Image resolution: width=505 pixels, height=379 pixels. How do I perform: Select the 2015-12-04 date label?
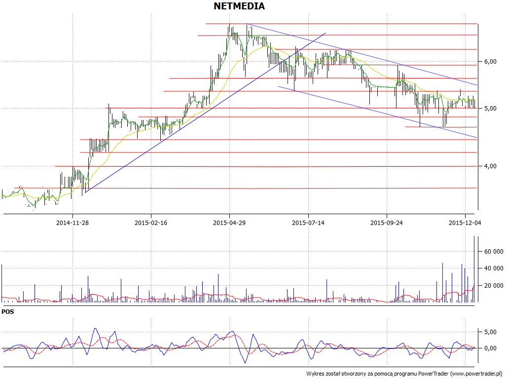pyautogui.click(x=465, y=223)
